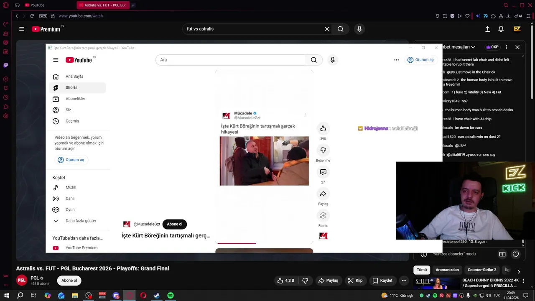
Task: Click the main YouTube search button
Action: [x=341, y=29]
